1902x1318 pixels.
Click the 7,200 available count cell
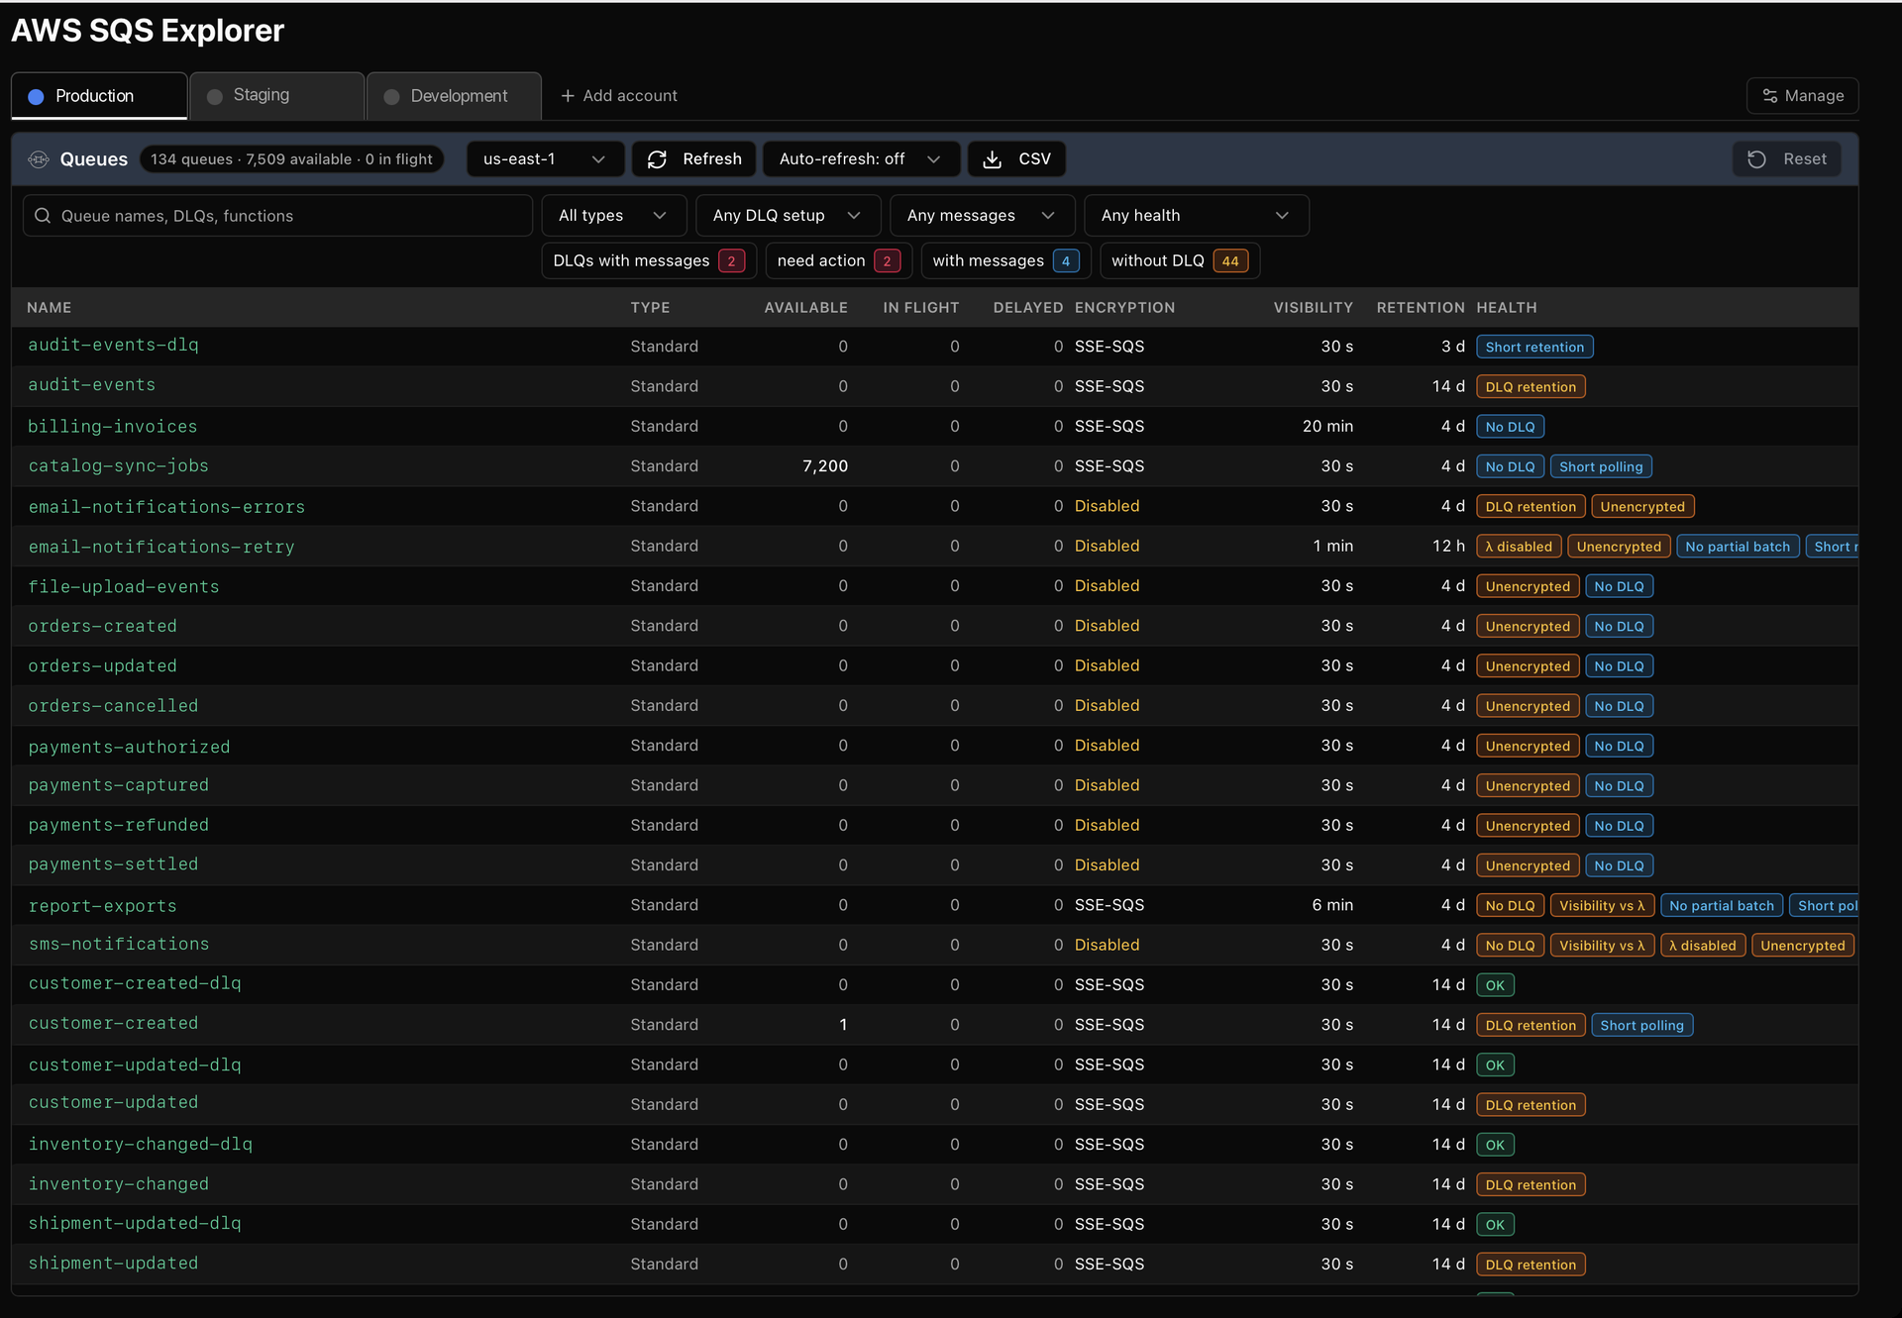[x=825, y=466]
